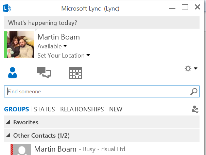Switch to the STATUS tab
Viewport: 206px width, 155px height.
(x=45, y=109)
